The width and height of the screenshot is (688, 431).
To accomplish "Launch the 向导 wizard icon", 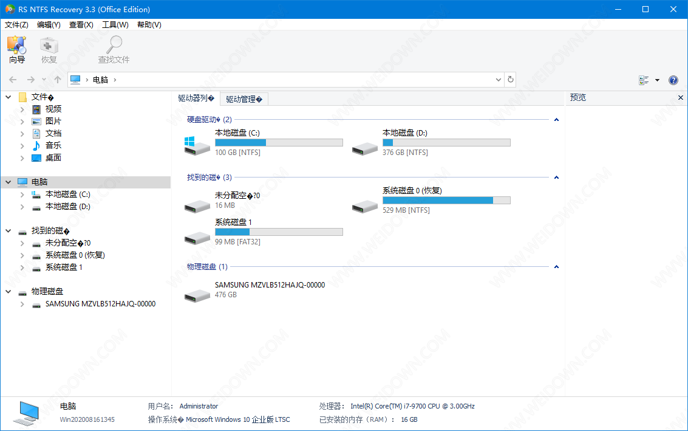I will tap(16, 49).
